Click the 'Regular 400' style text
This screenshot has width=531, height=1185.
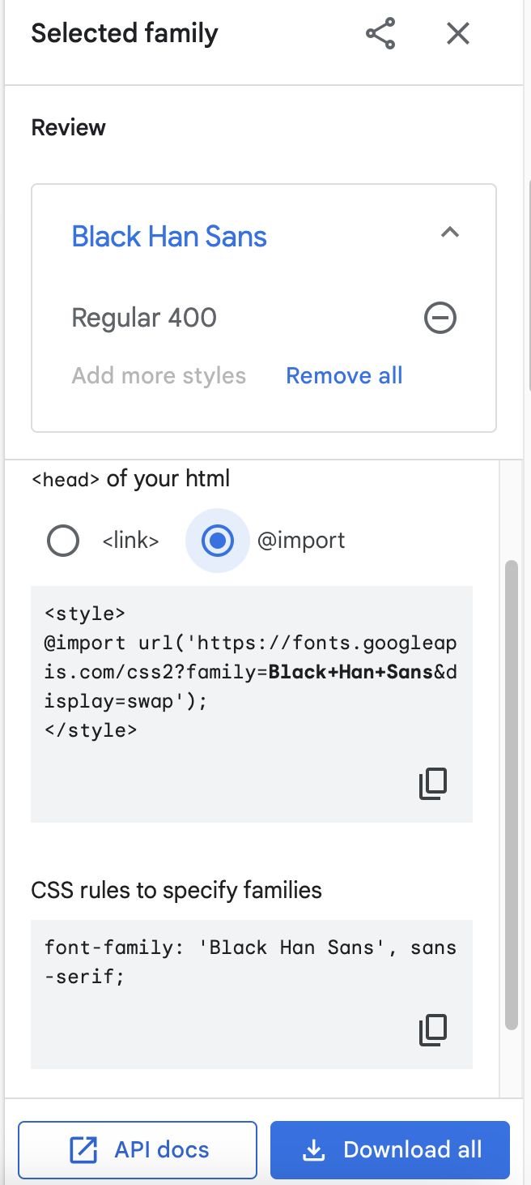click(x=144, y=318)
